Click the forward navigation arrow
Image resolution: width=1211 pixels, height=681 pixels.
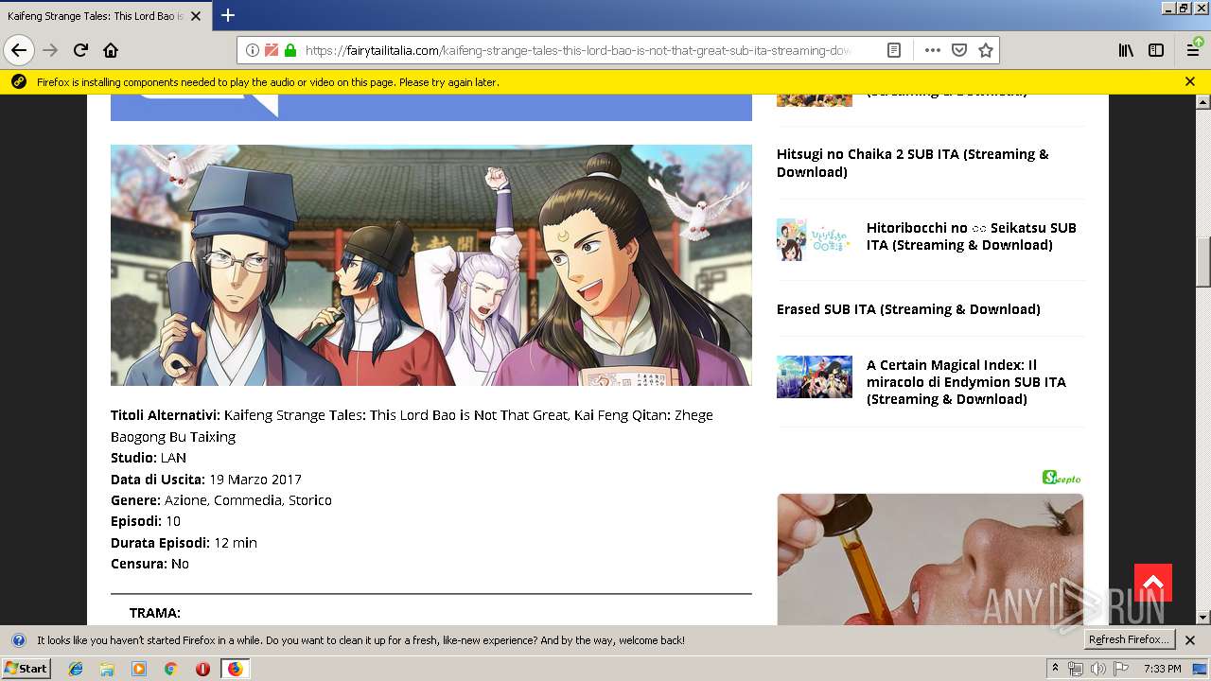(50, 50)
